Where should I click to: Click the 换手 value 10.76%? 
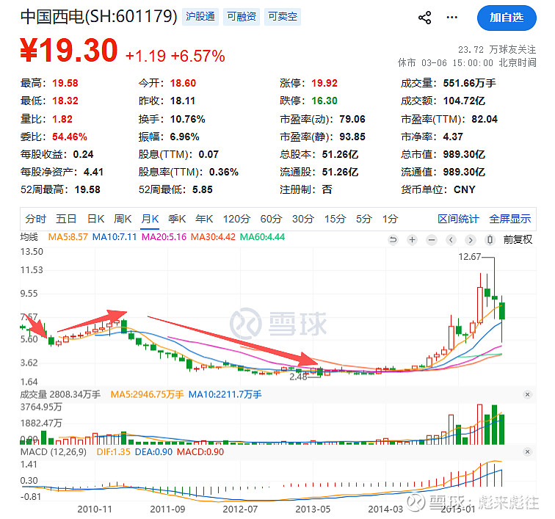pos(188,119)
